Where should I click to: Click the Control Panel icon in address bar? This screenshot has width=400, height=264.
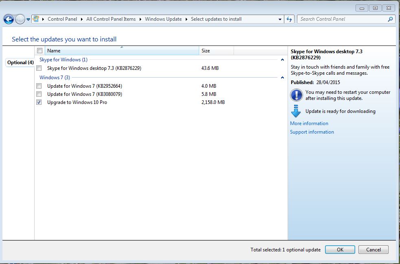36,19
